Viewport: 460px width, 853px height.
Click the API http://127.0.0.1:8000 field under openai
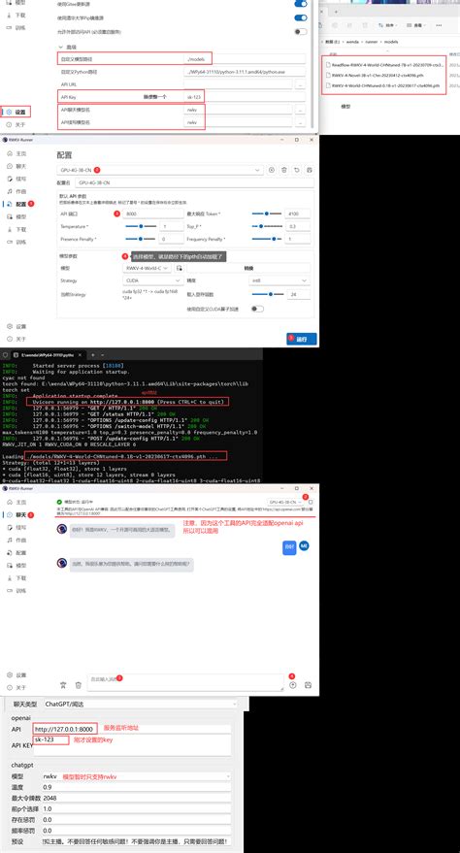[x=132, y=729]
